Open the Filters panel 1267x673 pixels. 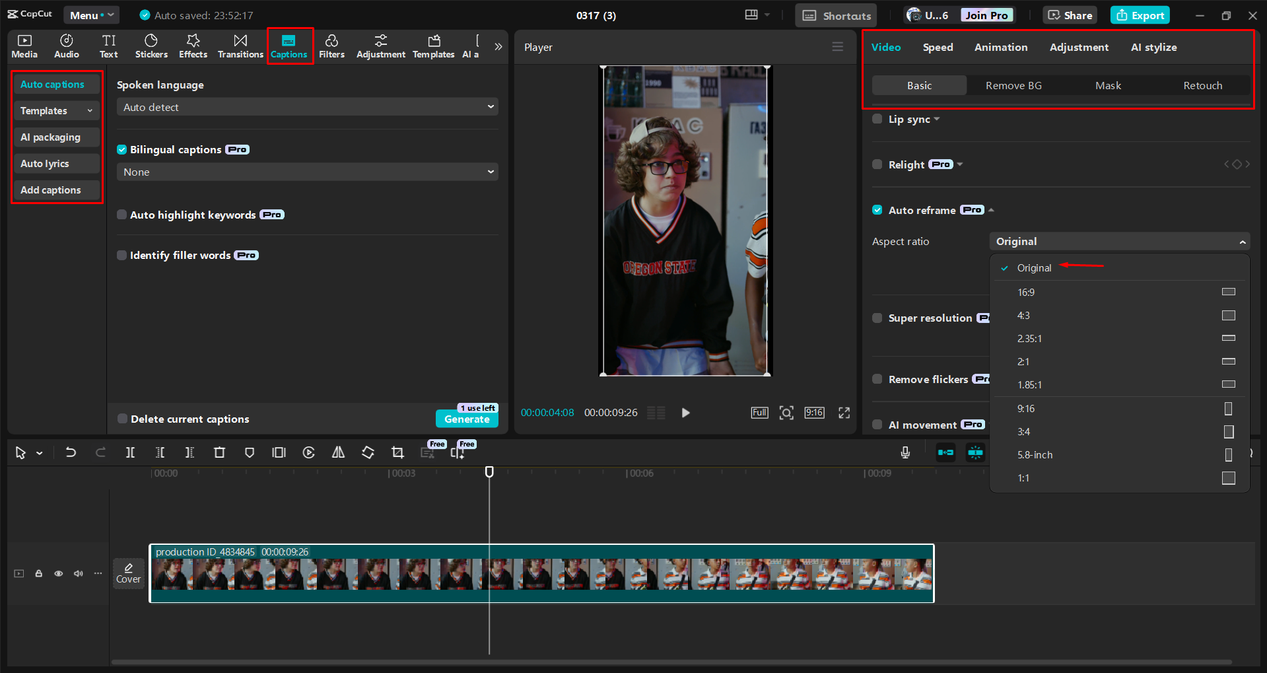click(x=331, y=46)
